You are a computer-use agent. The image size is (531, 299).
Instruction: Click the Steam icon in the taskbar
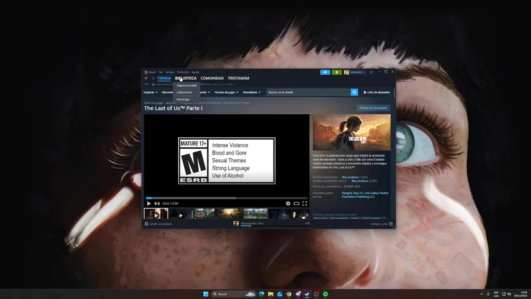tap(307, 294)
